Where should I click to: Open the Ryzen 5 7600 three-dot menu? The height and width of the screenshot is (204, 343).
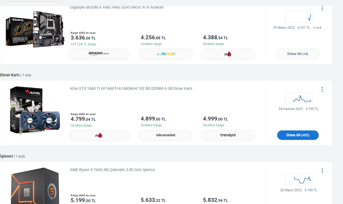tap(322, 171)
